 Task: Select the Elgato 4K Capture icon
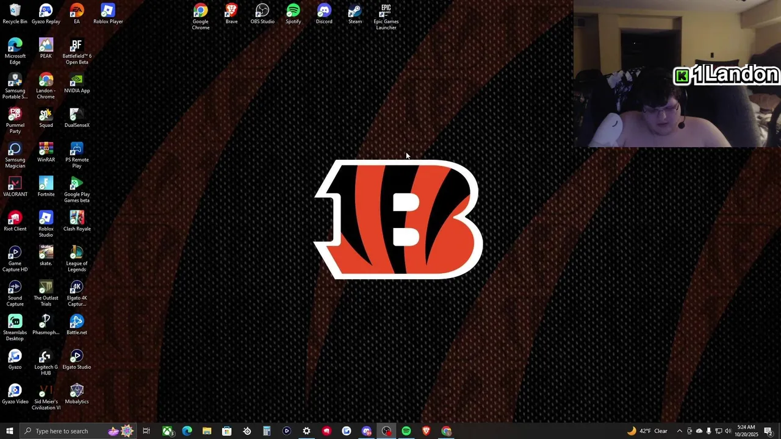pyautogui.click(x=77, y=294)
